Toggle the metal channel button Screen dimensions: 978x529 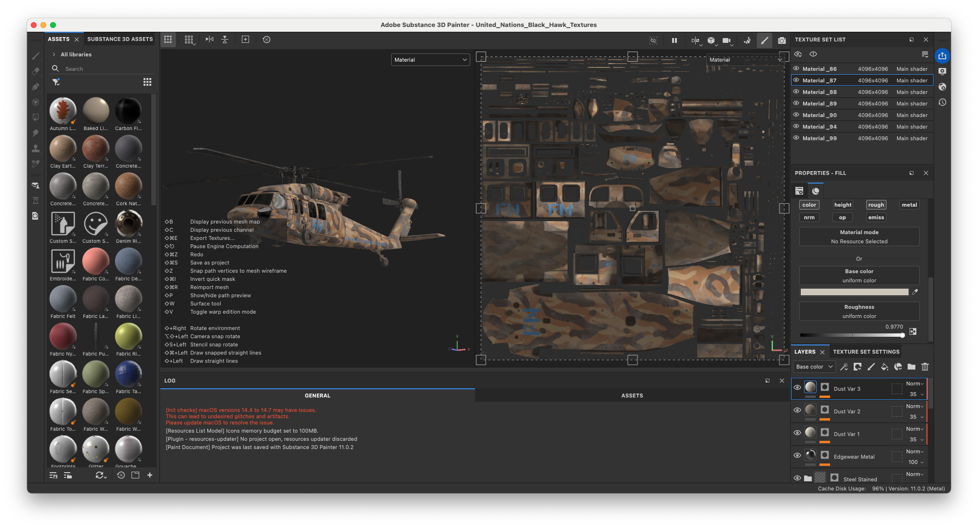point(909,205)
